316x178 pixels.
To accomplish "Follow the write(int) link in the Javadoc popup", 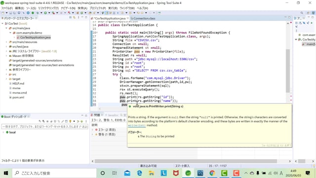I will 137,126.
